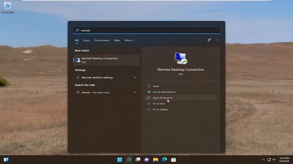This screenshot has width=293, height=164.
Task: Open the search feedback/account icon
Action: [x=209, y=40]
